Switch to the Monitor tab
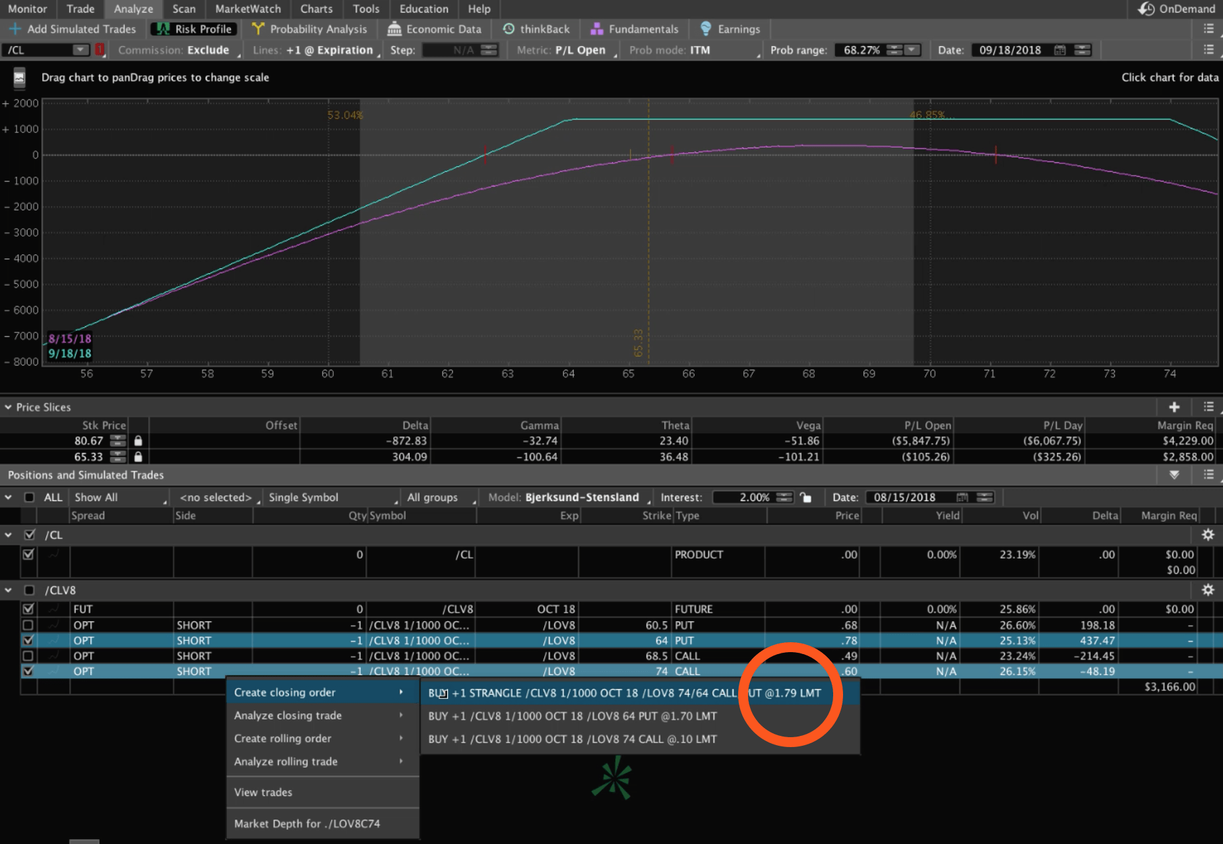The height and width of the screenshot is (844, 1223). coord(28,9)
